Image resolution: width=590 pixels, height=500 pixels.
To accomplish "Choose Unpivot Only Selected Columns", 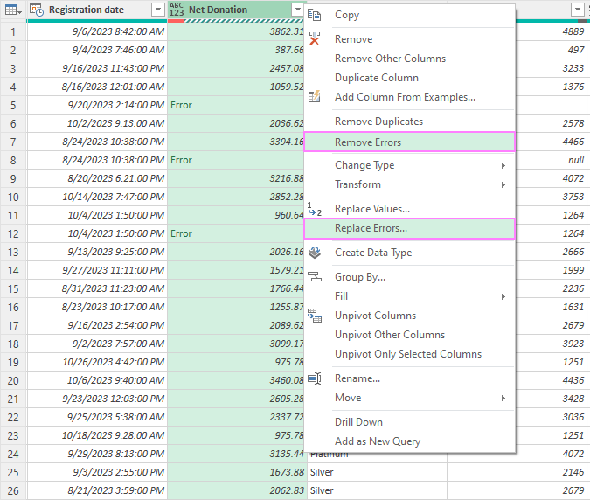I will tap(409, 354).
